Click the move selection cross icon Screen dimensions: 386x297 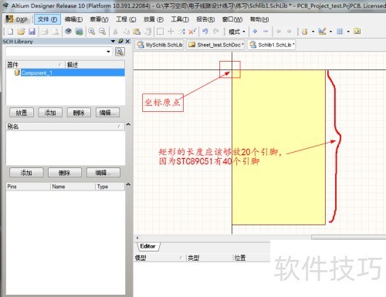coord(171,32)
